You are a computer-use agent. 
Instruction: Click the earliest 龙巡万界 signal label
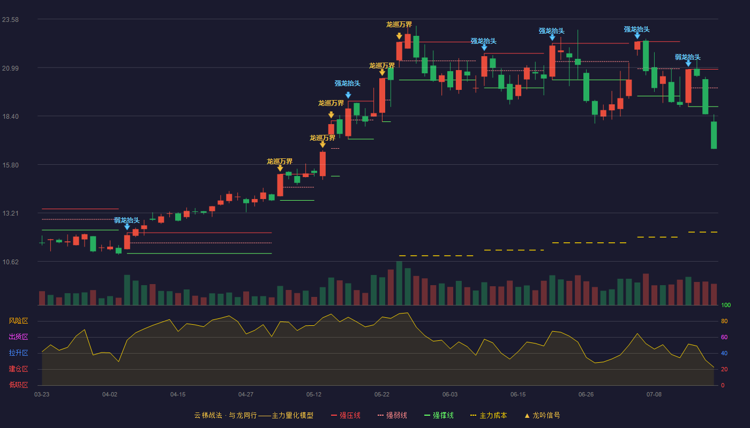(280, 162)
